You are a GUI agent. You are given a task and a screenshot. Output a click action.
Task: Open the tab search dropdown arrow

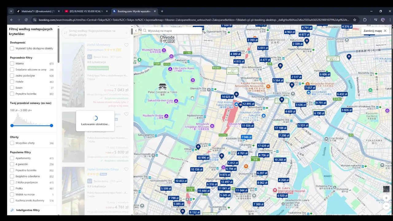(11, 11)
